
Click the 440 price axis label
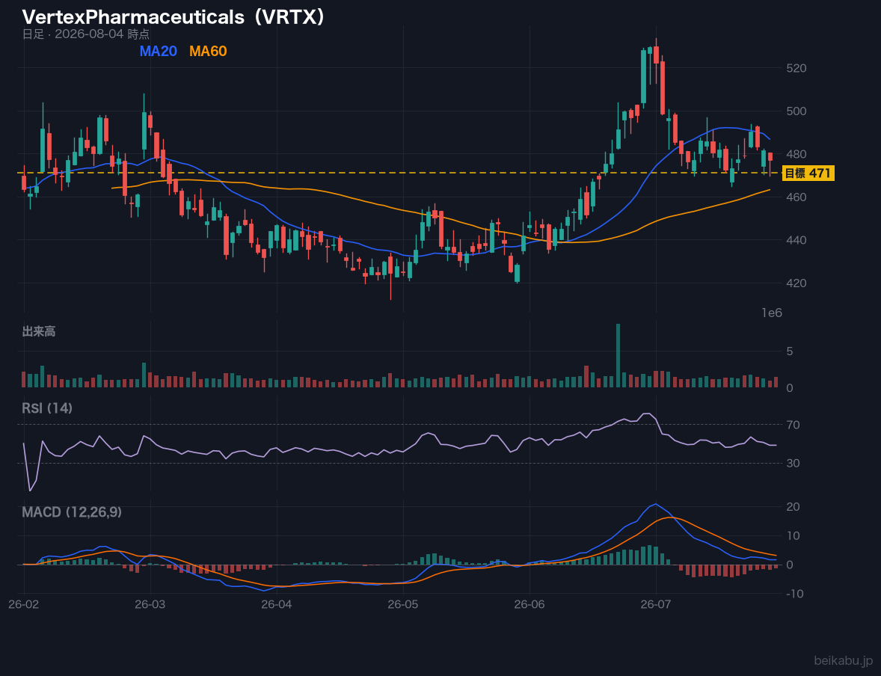click(796, 240)
